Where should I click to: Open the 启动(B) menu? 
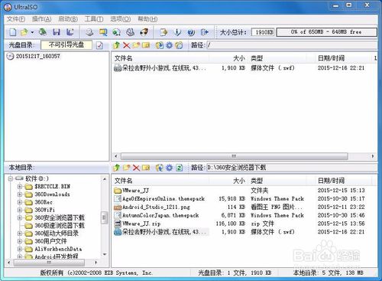68,19
